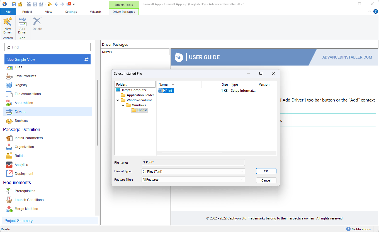Select Target Computer in Folders tree

click(x=134, y=90)
